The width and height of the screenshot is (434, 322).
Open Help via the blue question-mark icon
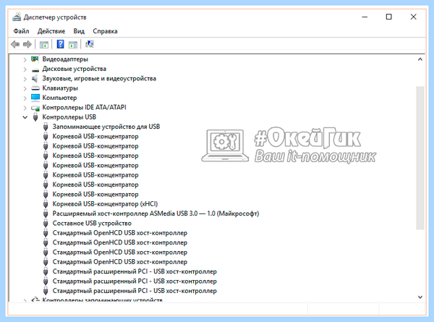pyautogui.click(x=60, y=44)
